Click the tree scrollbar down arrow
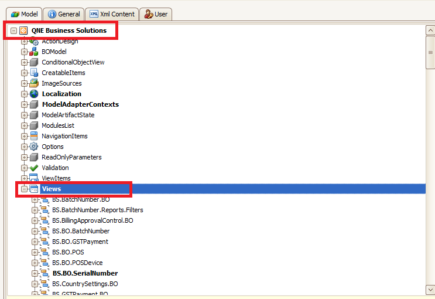This screenshot has height=299, width=435. (x=430, y=289)
